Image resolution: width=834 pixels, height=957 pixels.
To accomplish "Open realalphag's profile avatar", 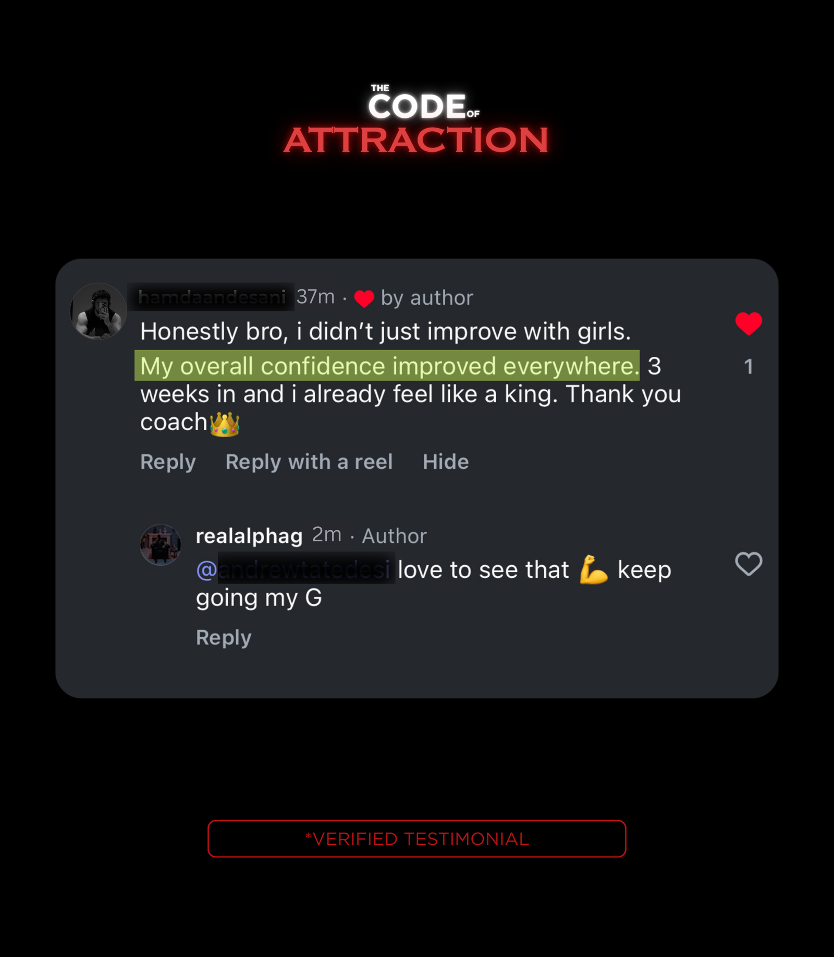I will coord(161,545).
